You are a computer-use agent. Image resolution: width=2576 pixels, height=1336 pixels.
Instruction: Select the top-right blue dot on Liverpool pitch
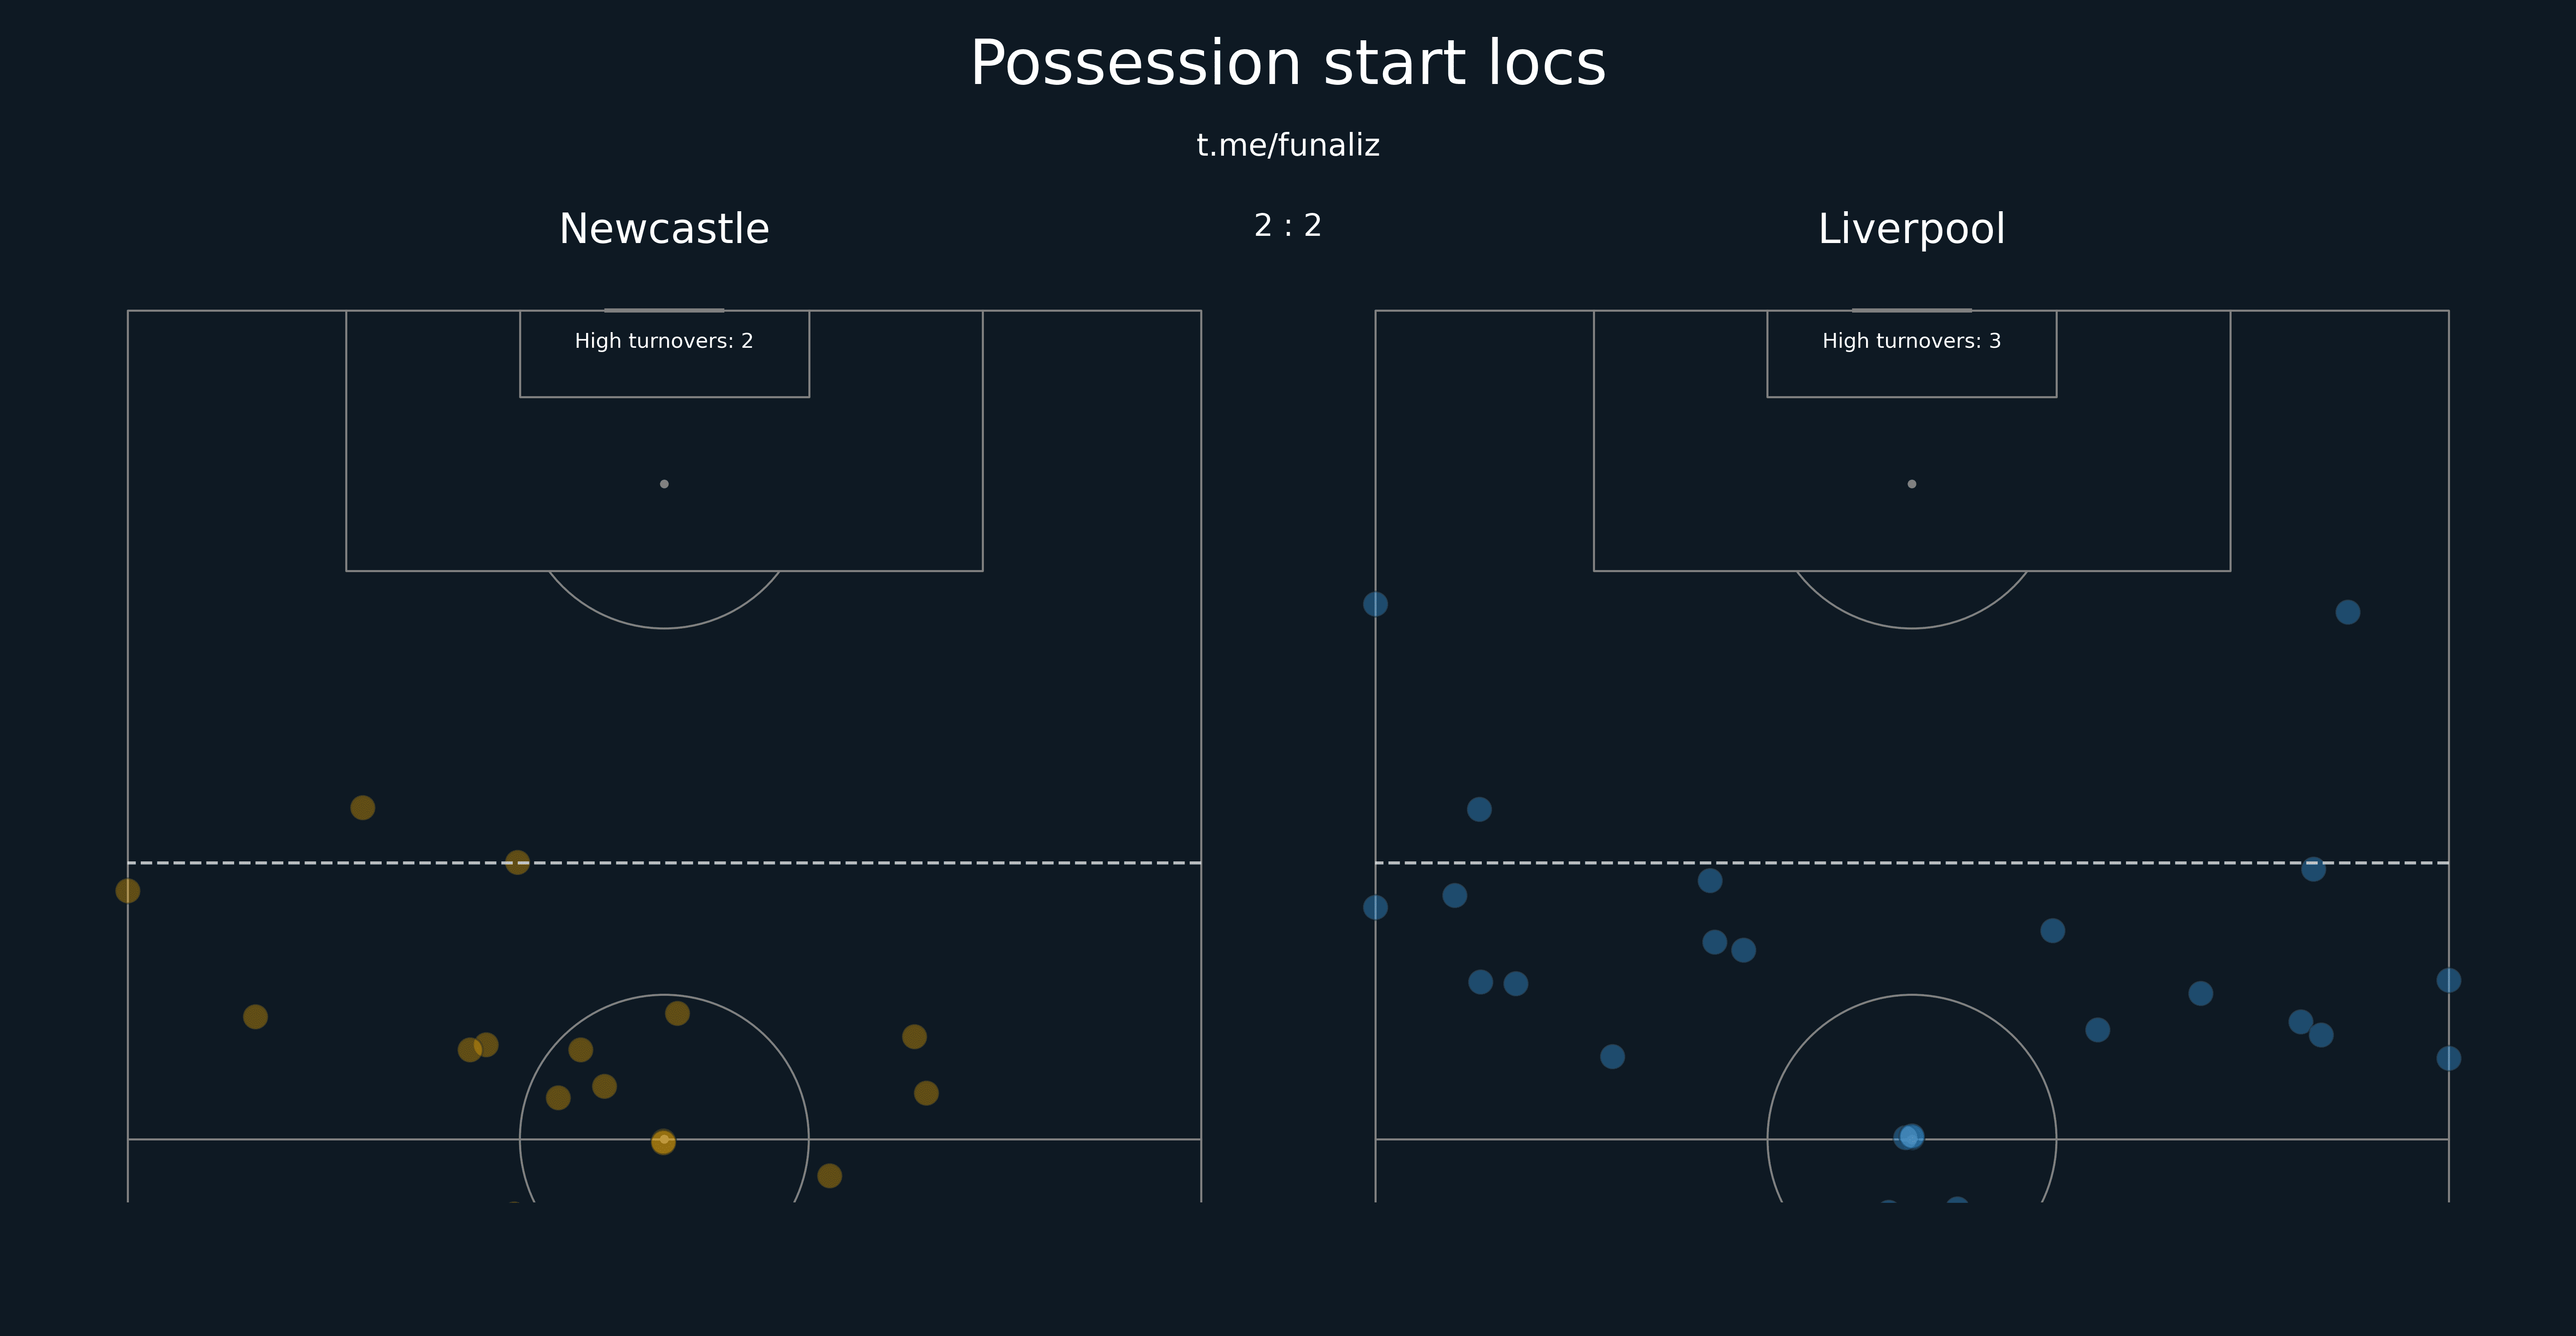[2348, 612]
